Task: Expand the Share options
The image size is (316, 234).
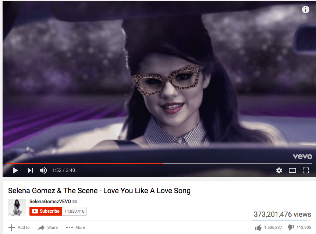Action: point(48,227)
